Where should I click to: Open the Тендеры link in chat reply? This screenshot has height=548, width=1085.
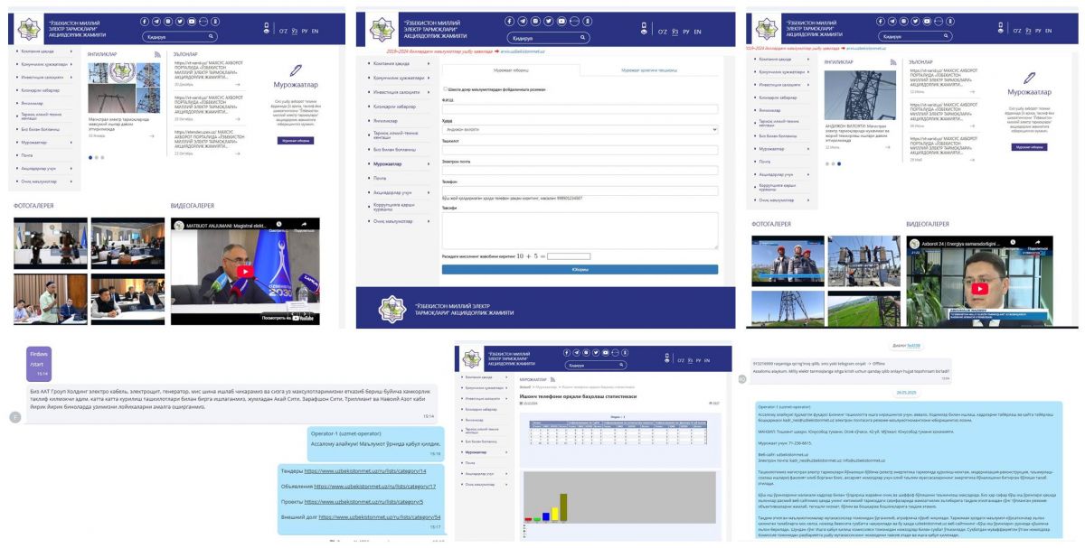click(365, 471)
